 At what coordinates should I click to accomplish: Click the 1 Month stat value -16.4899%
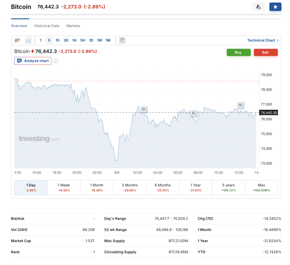click(272, 230)
